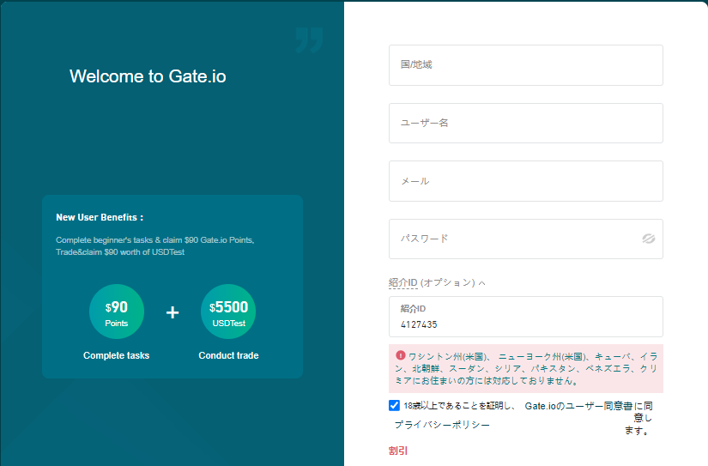The width and height of the screenshot is (708, 466).
Task: Click the $5500 USDTest circle badge
Action: (x=228, y=312)
